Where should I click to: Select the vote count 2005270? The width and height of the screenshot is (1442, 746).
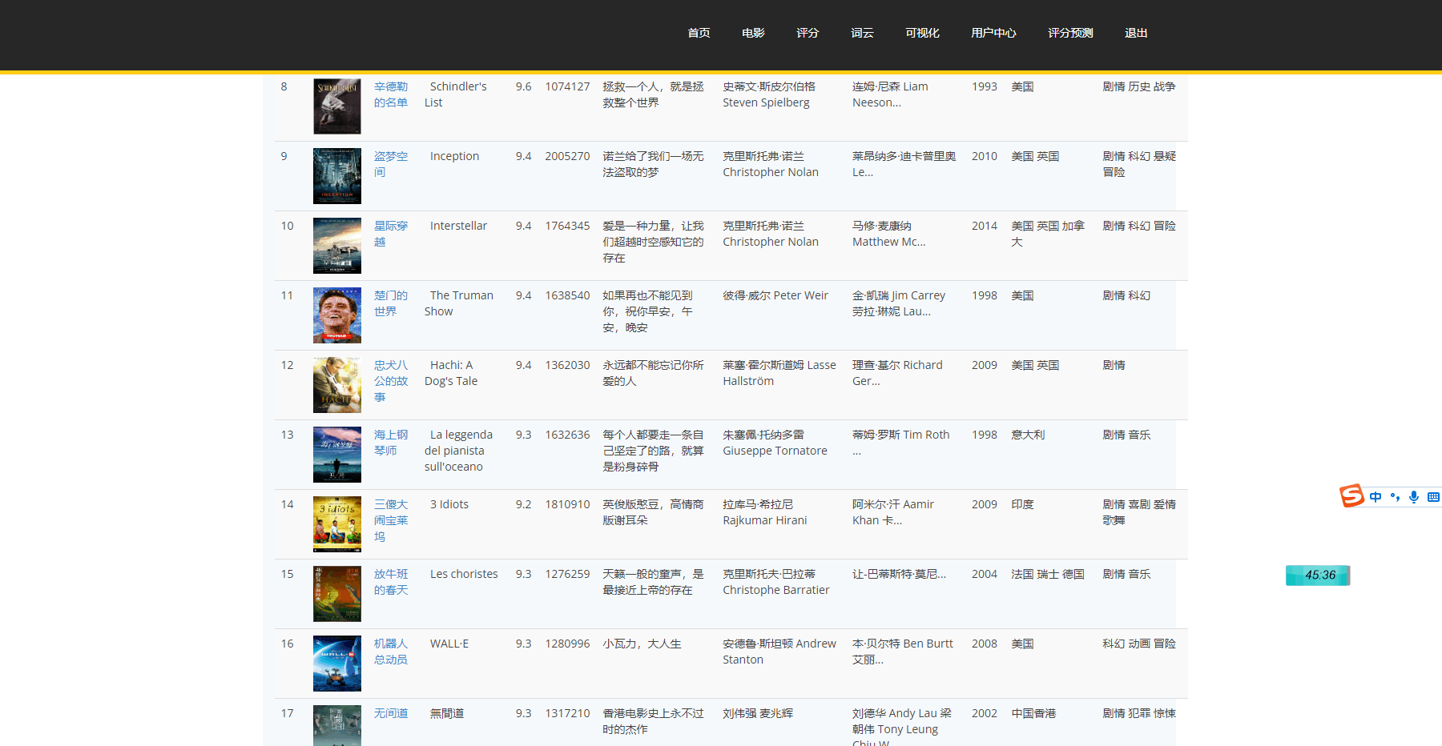pyautogui.click(x=567, y=156)
